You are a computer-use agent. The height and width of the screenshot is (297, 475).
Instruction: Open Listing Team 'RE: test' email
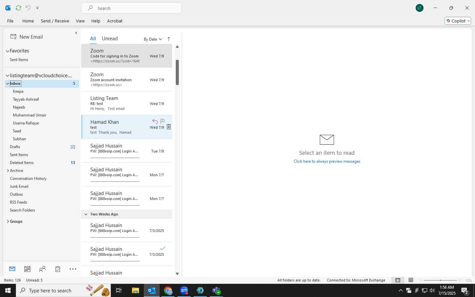[x=127, y=103]
